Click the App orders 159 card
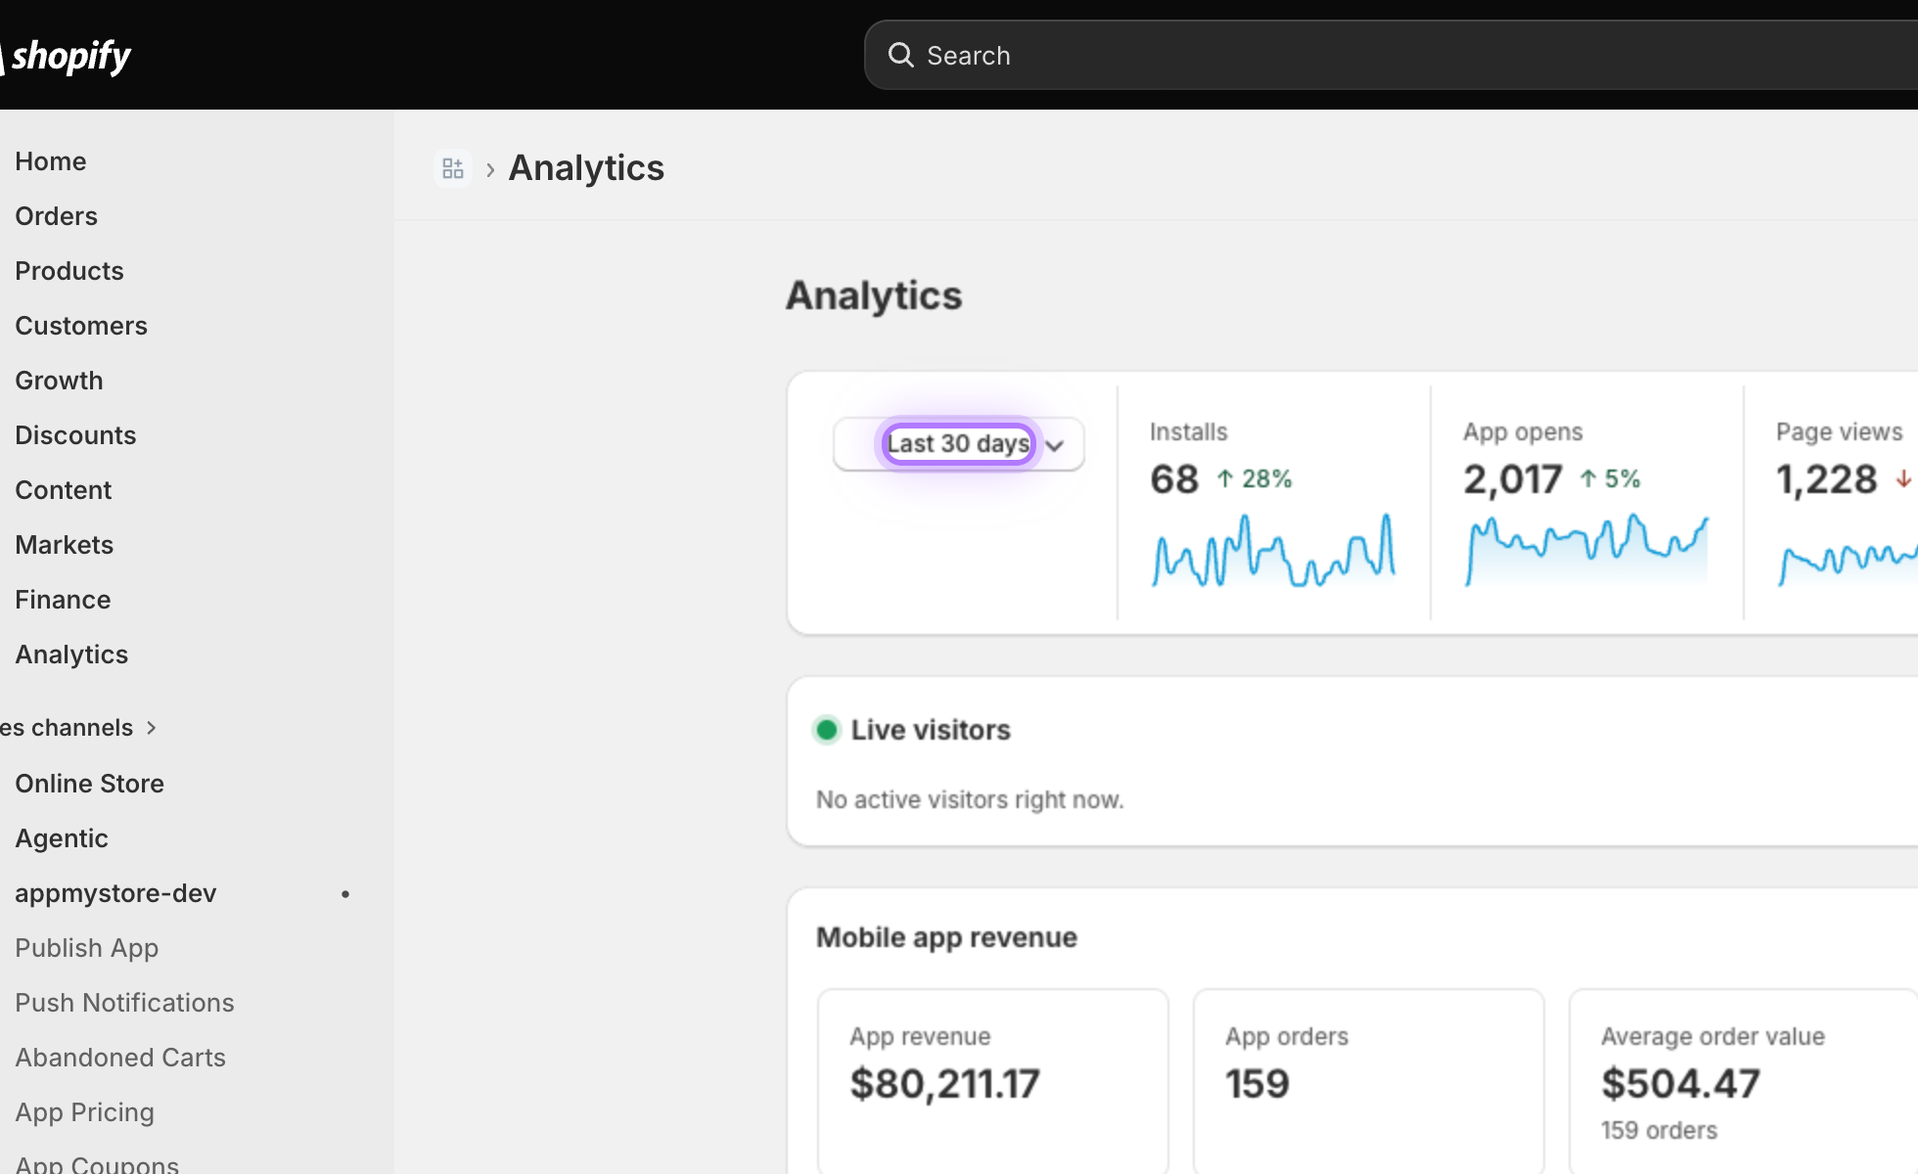Viewport: 1918px width, 1174px height. (x=1369, y=1081)
